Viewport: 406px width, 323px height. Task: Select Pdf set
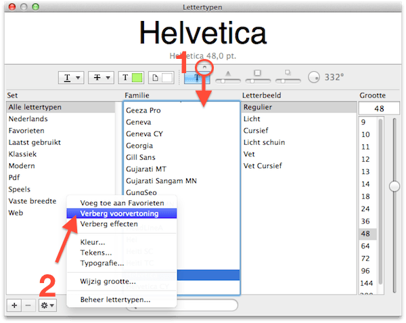[61, 177]
